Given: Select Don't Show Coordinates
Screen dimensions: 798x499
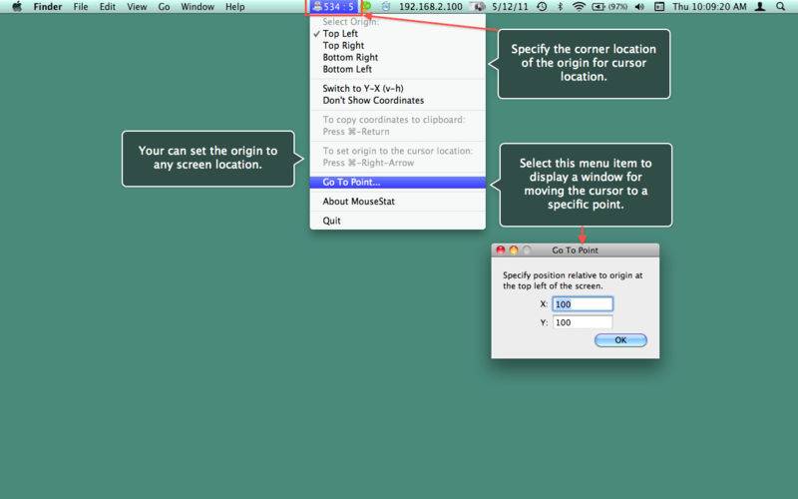Looking at the screenshot, I should click(x=372, y=101).
